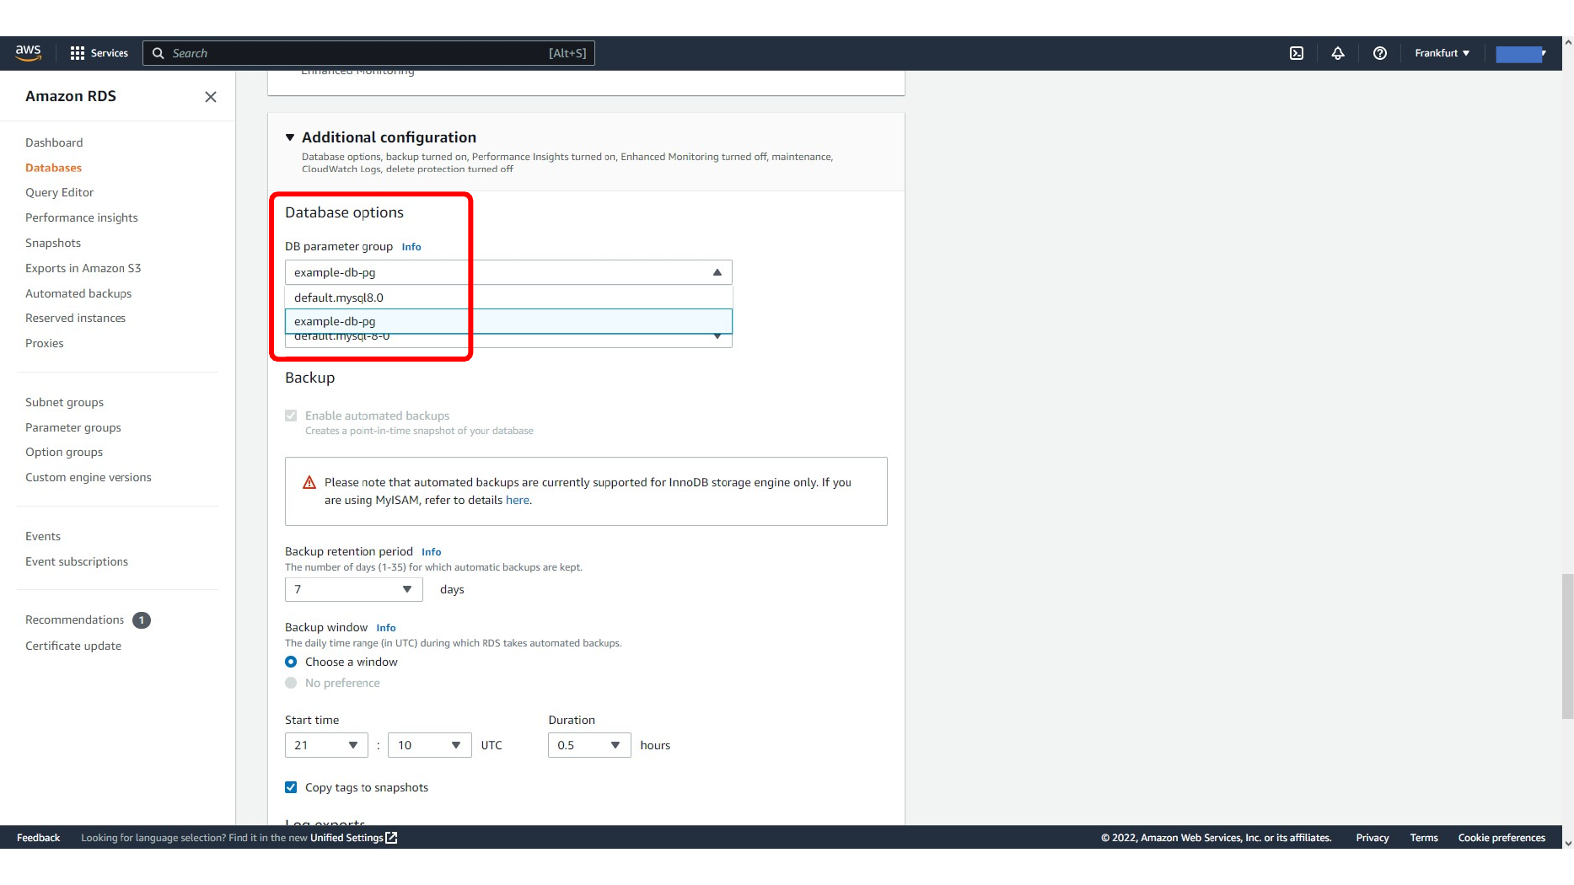Open the CloudShell terminal icon
Viewport: 1574px width, 885px height.
[x=1297, y=53]
